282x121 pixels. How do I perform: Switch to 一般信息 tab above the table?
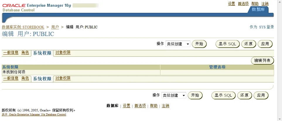(11, 53)
